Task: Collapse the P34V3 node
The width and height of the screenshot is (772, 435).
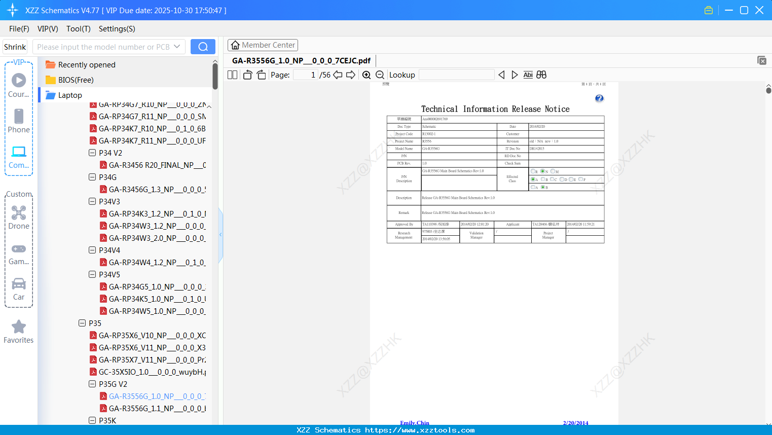Action: (92, 201)
